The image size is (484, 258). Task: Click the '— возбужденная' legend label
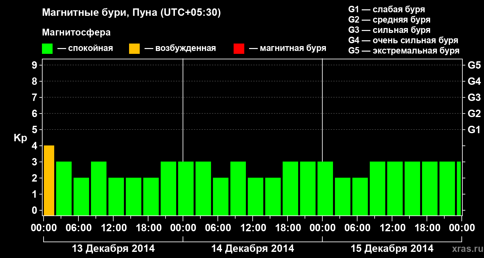click(x=180, y=49)
